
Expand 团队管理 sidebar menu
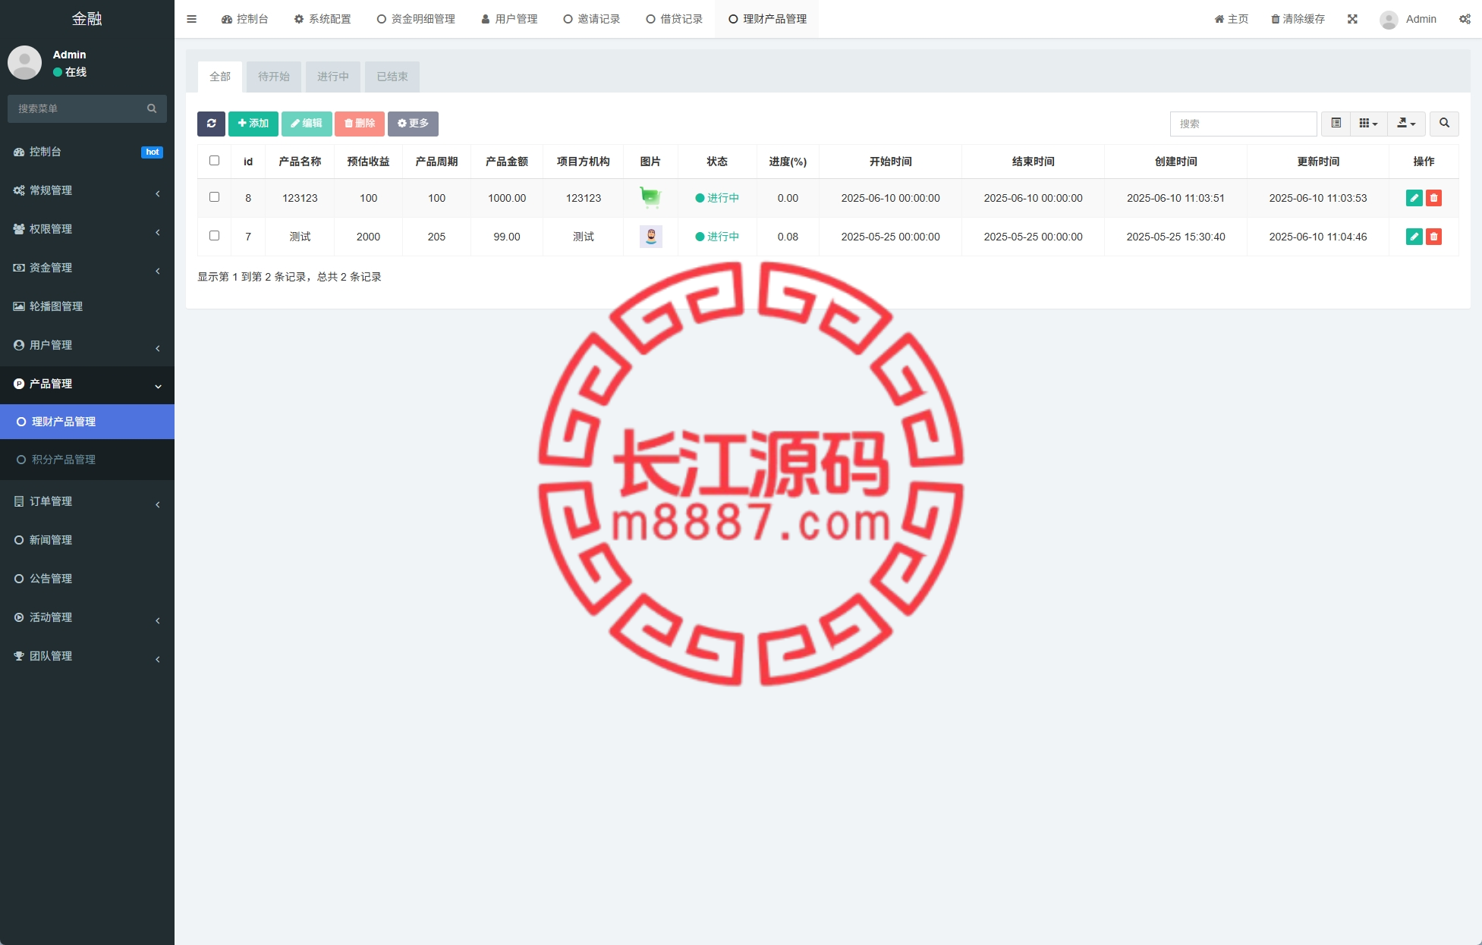coord(87,656)
